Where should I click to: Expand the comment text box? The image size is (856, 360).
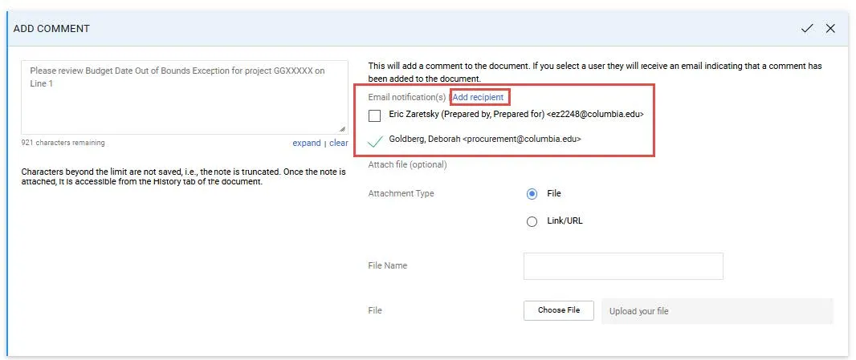[x=307, y=143]
